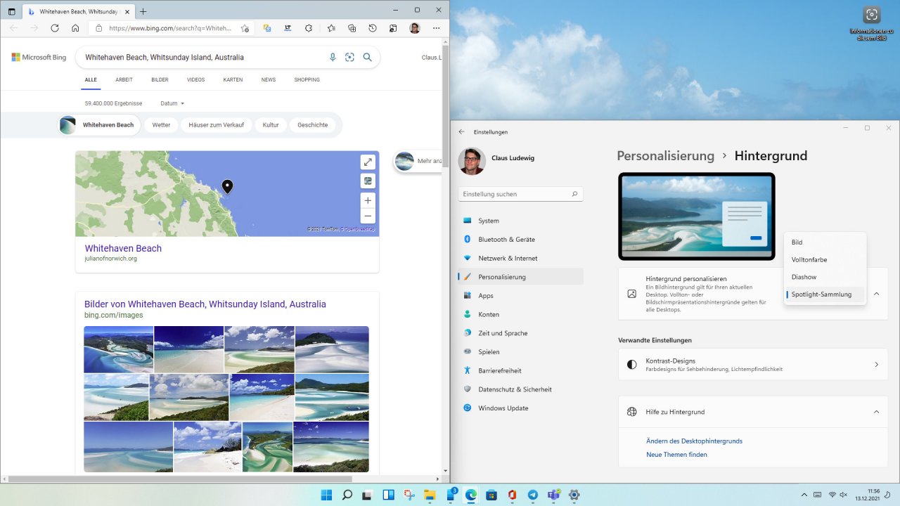This screenshot has width=900, height=506.
Task: Open Edge browsing History icon
Action: click(373, 28)
